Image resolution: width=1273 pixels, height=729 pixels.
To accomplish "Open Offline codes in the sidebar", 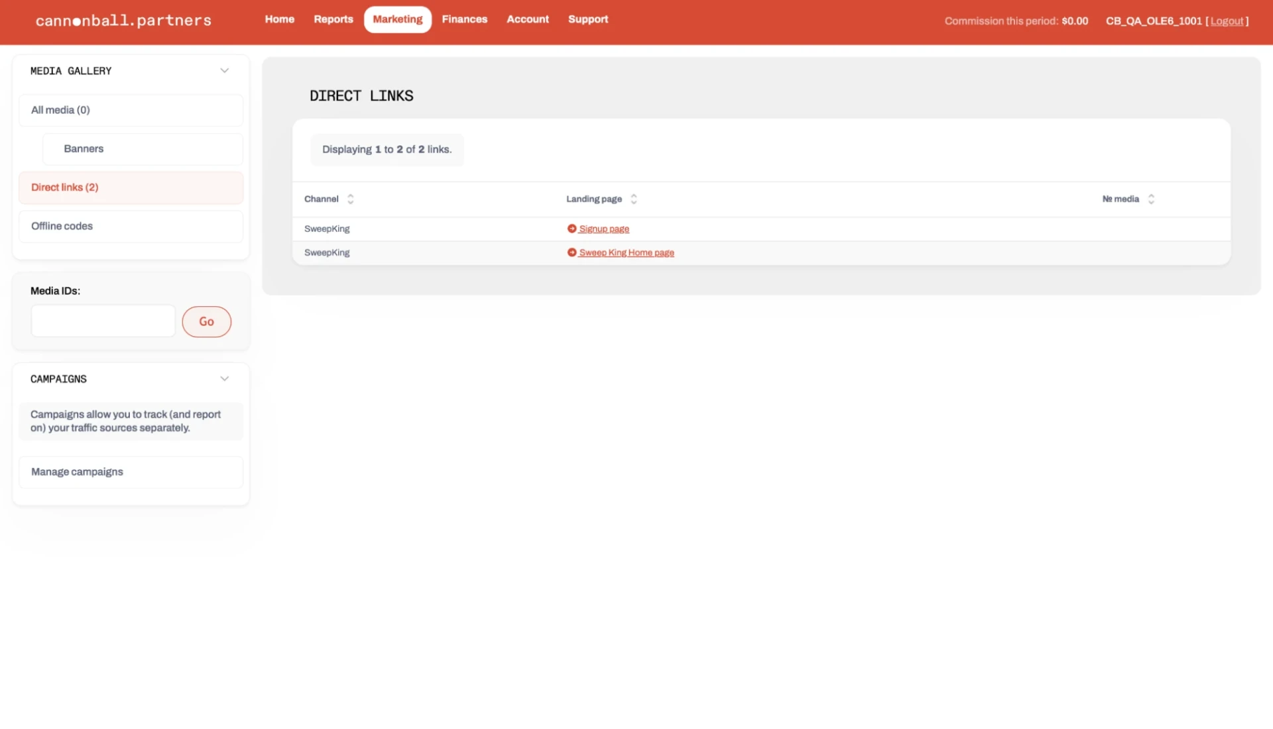I will point(131,227).
